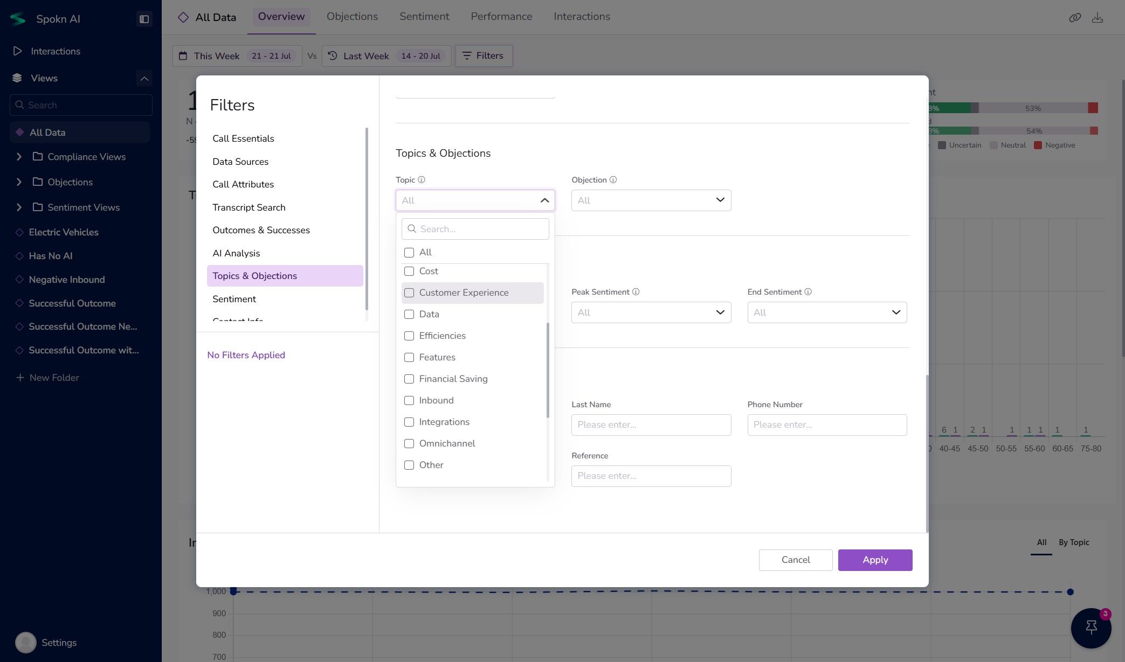The width and height of the screenshot is (1125, 662).
Task: Open the Objection dropdown
Action: click(651, 200)
